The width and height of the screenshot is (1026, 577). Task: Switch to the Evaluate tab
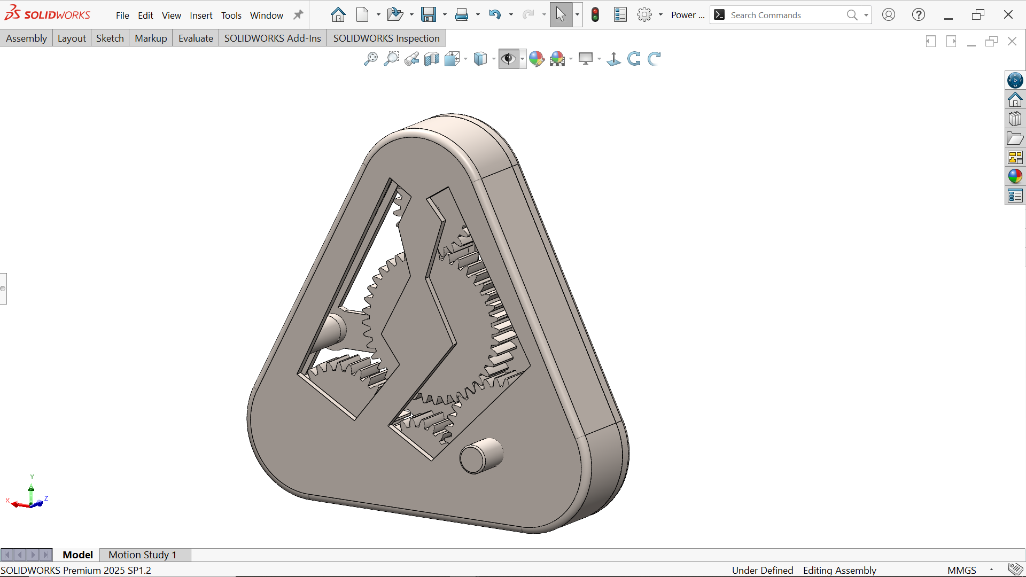point(196,38)
